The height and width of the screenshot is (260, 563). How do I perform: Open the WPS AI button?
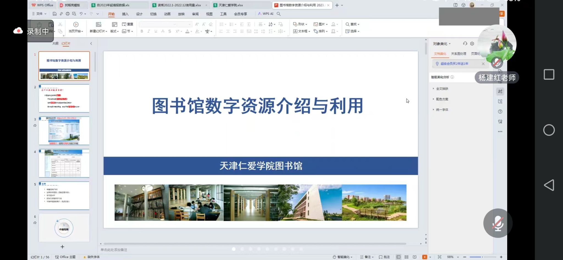266,14
